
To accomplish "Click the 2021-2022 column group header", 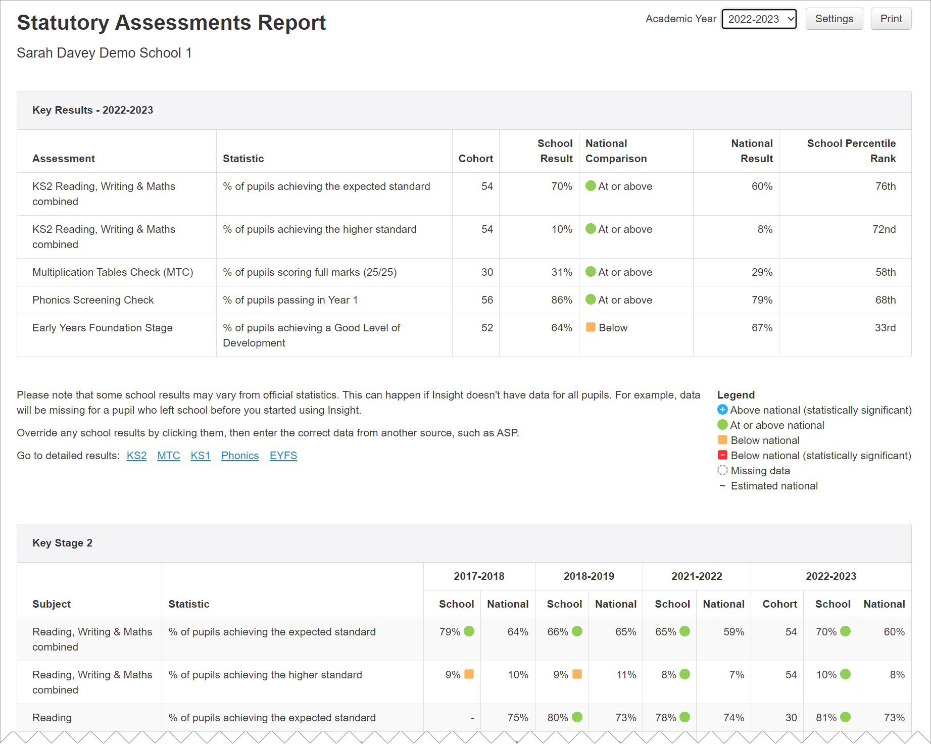I will click(697, 576).
